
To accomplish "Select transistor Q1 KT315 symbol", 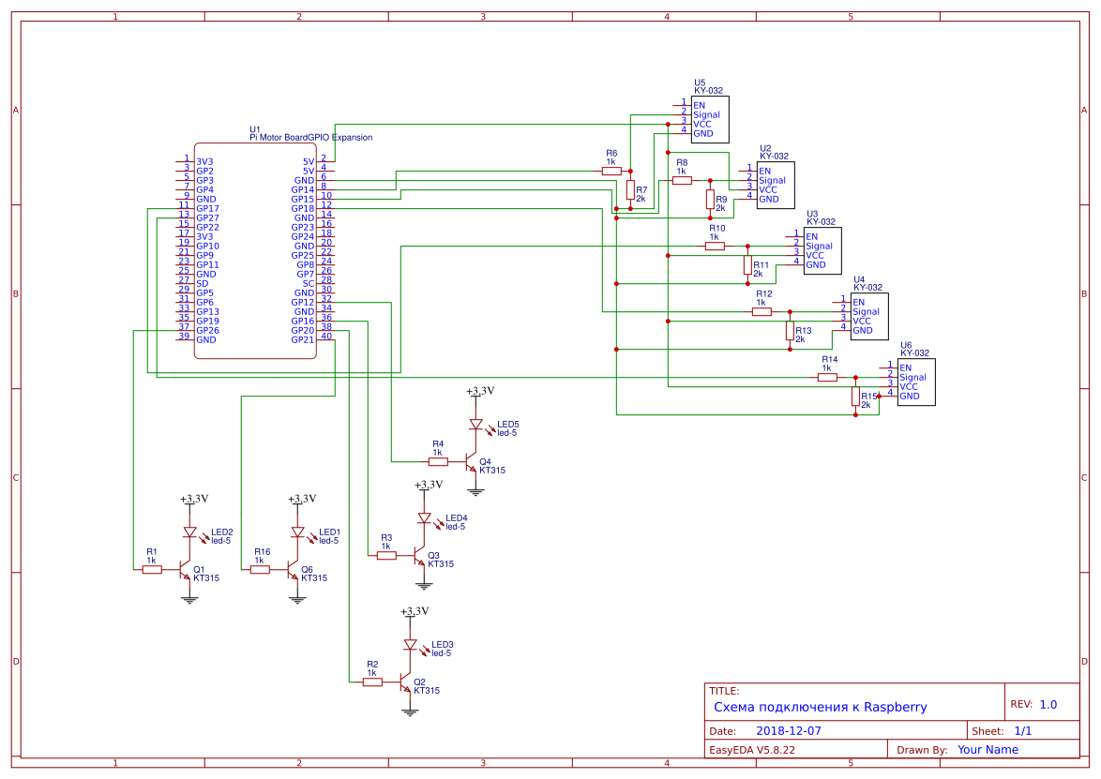I will pos(185,570).
